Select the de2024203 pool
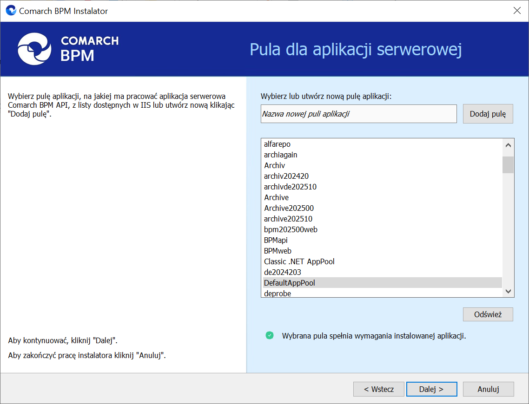Viewport: 529px width, 404px height. click(383, 272)
